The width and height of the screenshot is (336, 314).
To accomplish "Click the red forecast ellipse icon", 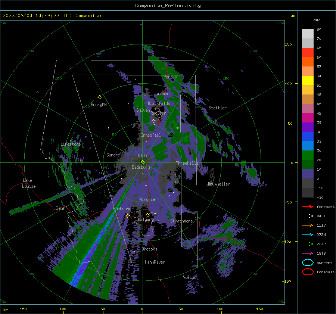I will [x=308, y=272].
